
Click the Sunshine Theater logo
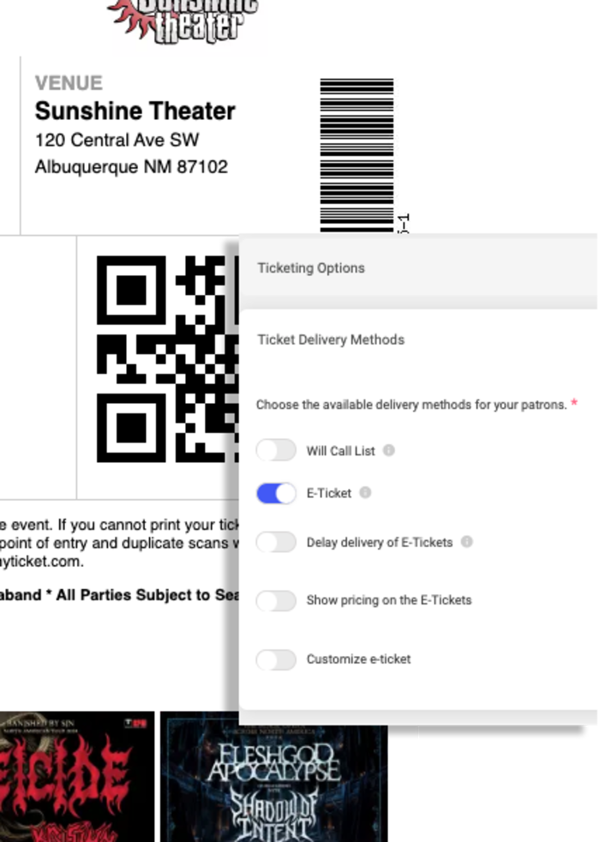183,21
